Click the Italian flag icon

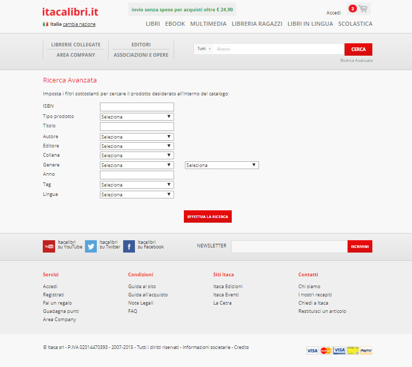click(x=45, y=24)
